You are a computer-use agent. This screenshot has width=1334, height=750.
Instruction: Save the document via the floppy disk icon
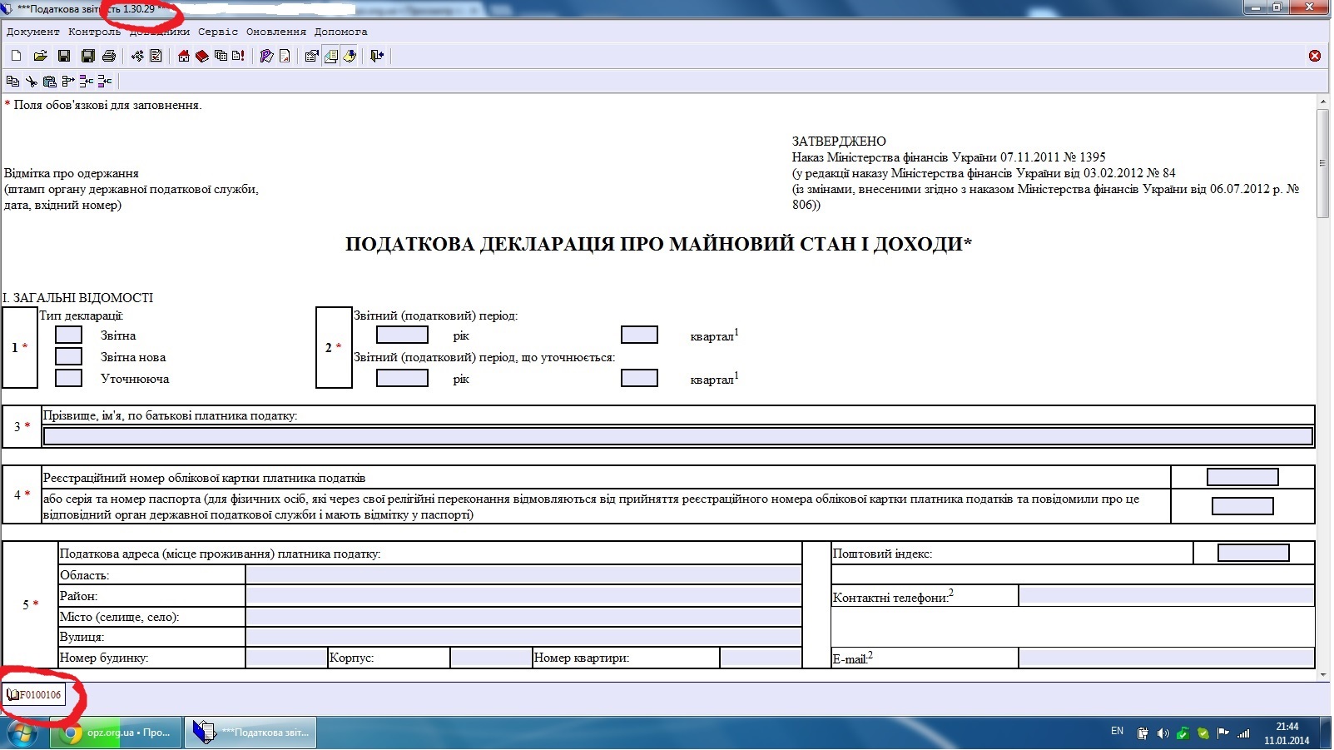64,56
